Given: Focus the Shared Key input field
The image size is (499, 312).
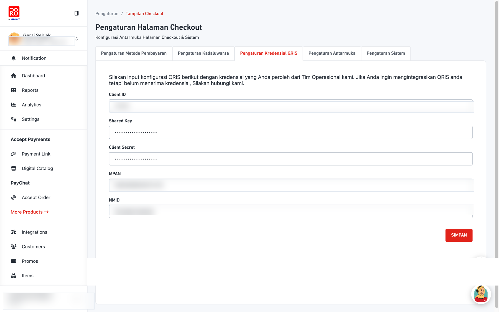Looking at the screenshot, I should (x=291, y=132).
